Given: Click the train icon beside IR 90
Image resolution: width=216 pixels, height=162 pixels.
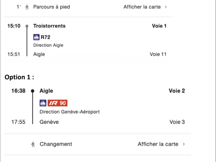Looking at the screenshot, I should pos(43,103).
